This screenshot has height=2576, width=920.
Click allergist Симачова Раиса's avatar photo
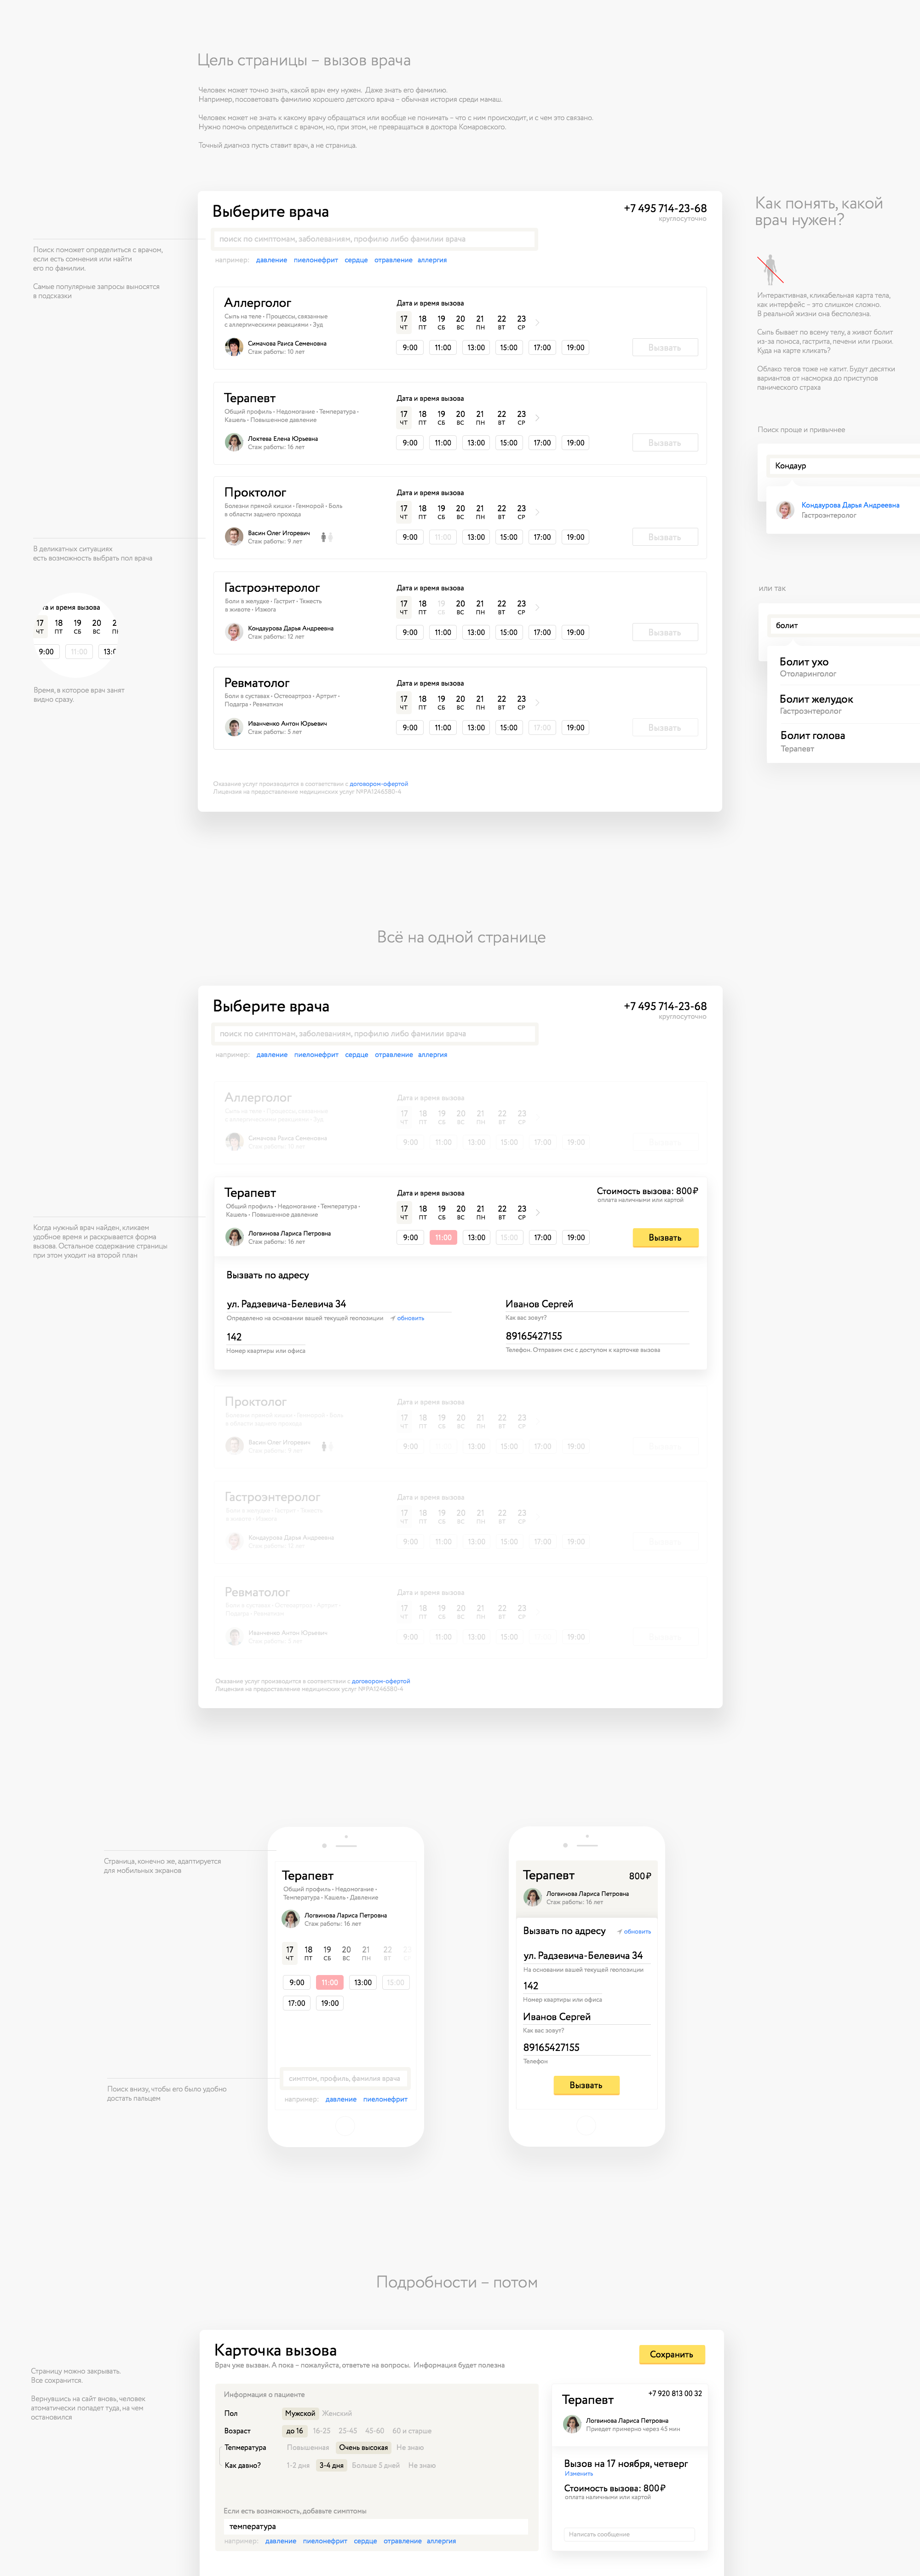pyautogui.click(x=233, y=347)
